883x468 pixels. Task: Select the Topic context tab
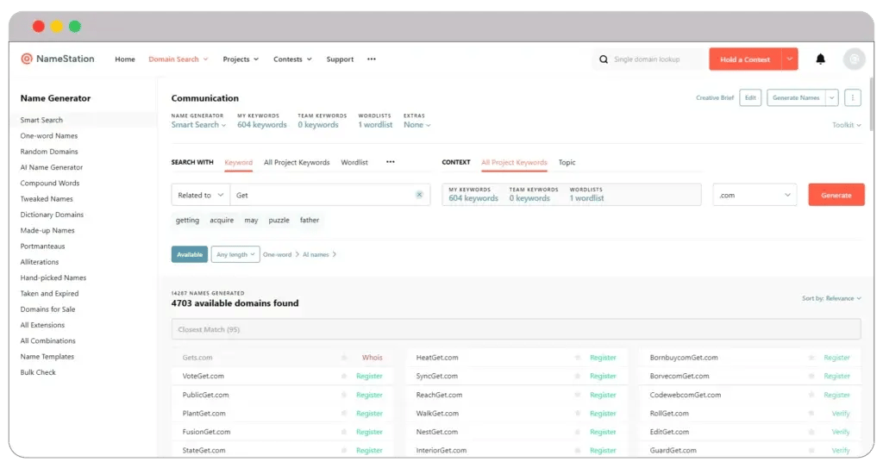click(567, 162)
